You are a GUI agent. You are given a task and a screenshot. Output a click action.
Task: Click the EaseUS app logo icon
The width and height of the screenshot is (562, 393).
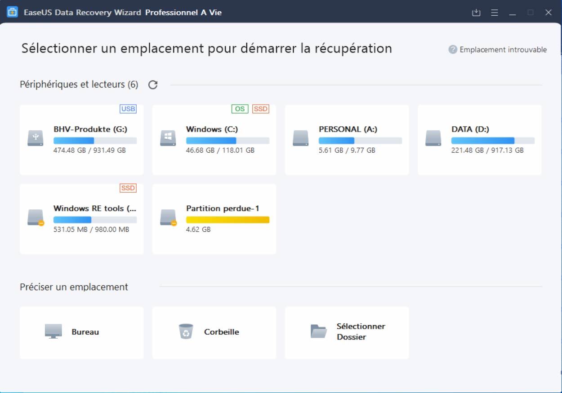coord(12,12)
